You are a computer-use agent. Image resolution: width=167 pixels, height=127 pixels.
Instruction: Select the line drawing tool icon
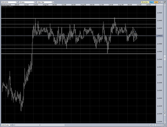pos(162,2)
